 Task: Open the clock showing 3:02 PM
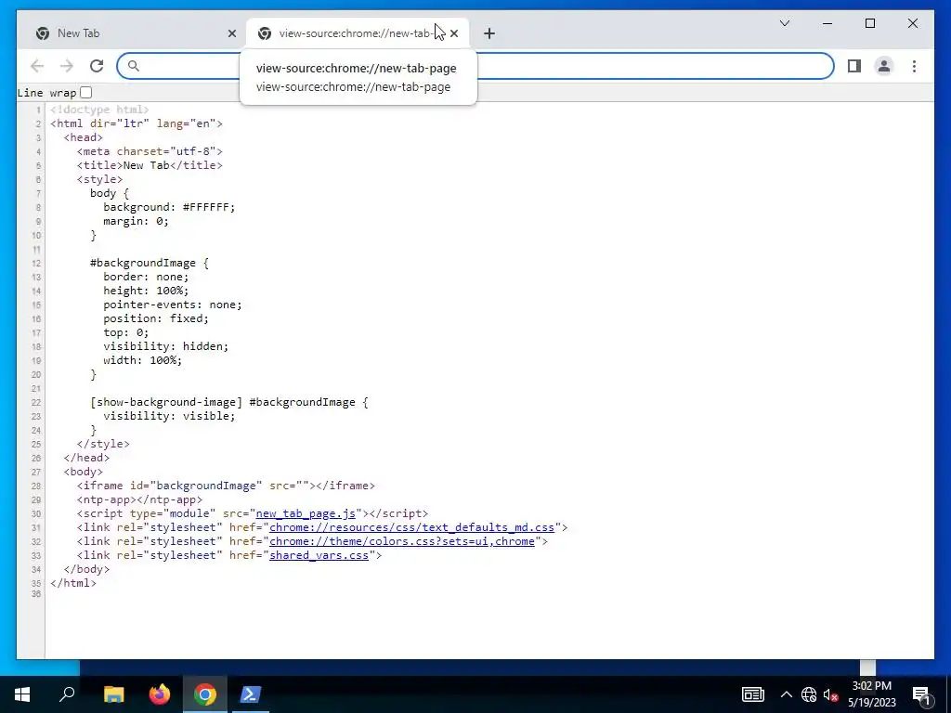871,694
